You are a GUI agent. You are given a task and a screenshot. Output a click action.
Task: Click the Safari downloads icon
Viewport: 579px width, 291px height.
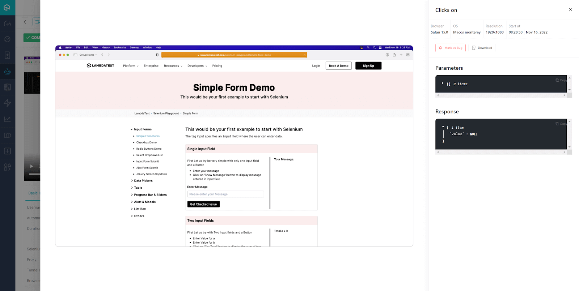coord(387,55)
